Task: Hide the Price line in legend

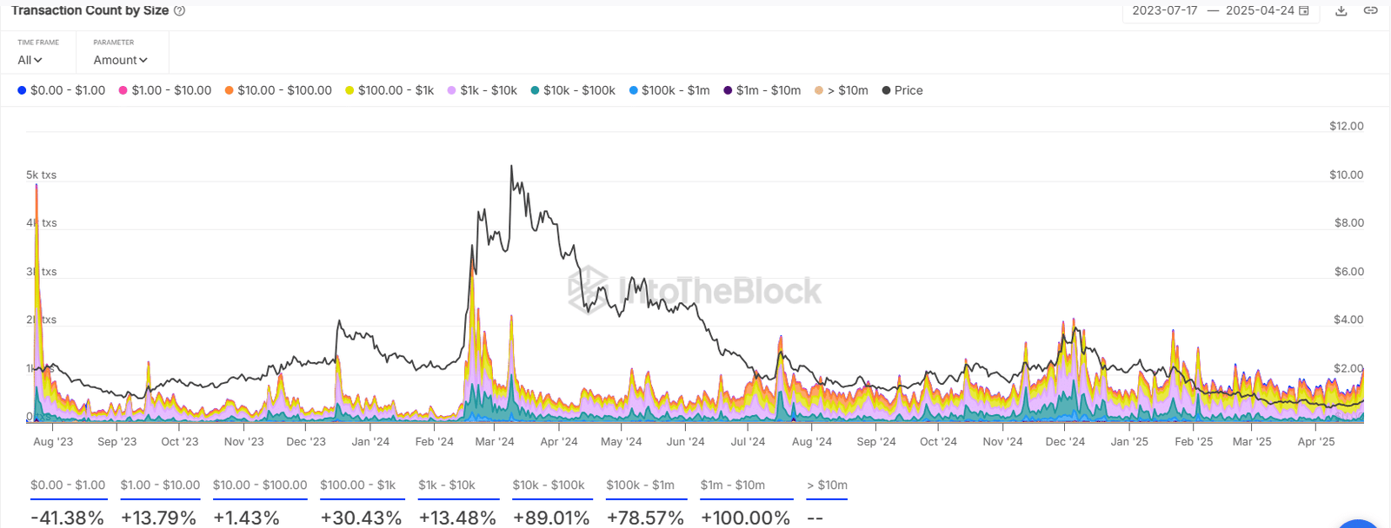Action: [902, 90]
